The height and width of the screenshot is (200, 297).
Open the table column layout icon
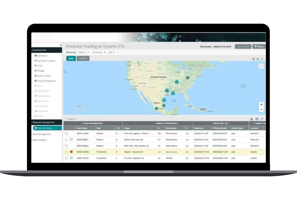point(257,119)
